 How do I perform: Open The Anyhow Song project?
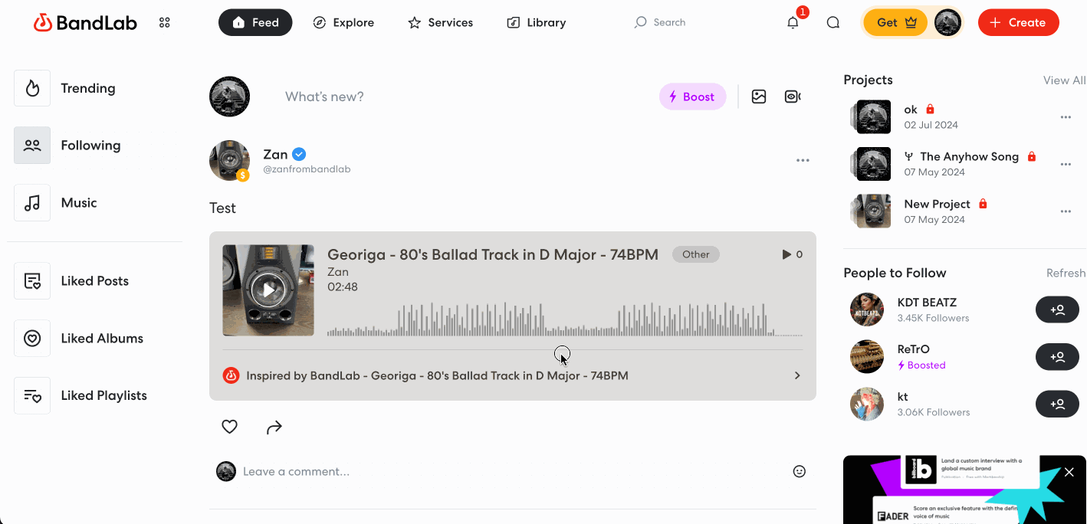pyautogui.click(x=969, y=156)
